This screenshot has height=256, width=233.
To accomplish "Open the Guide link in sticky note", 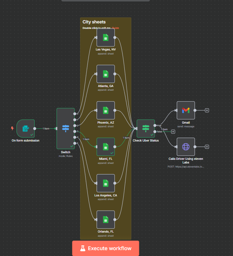I will coord(116,28).
